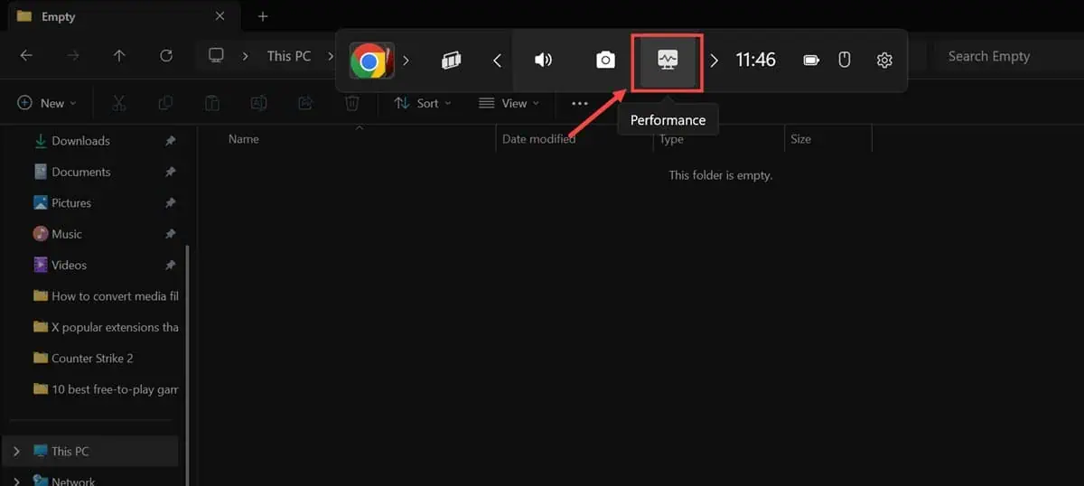
Task: Open the Sort dropdown
Action: coord(423,103)
